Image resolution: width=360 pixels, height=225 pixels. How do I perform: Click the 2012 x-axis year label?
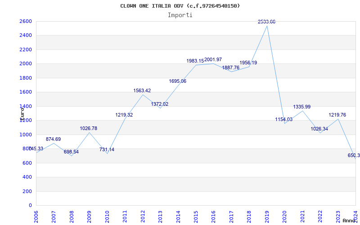(143, 216)
